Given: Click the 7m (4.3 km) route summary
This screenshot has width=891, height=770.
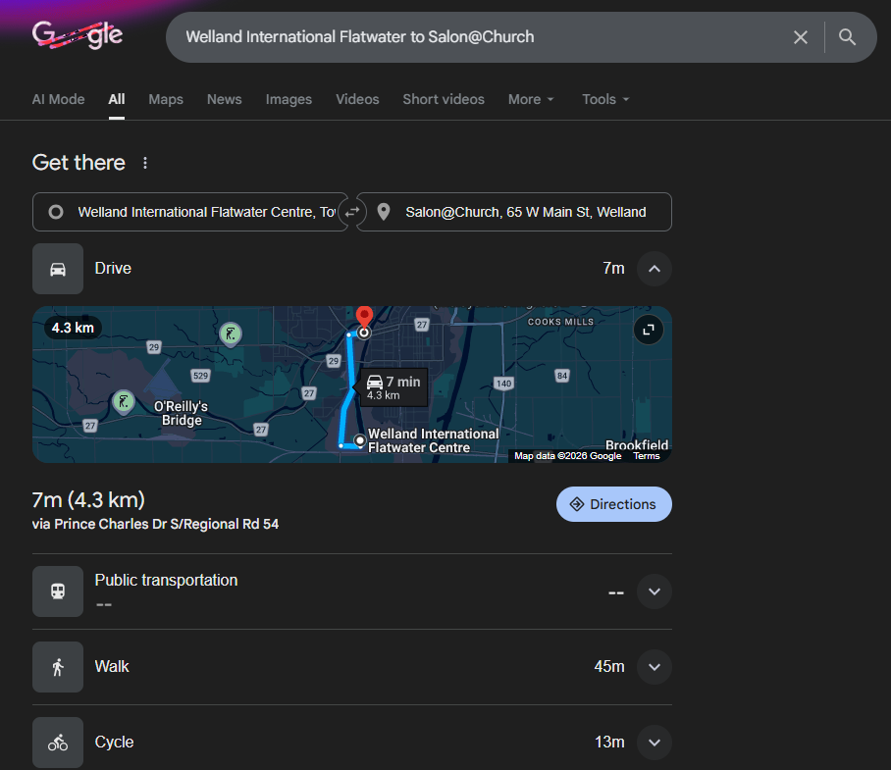Looking at the screenshot, I should [88, 500].
